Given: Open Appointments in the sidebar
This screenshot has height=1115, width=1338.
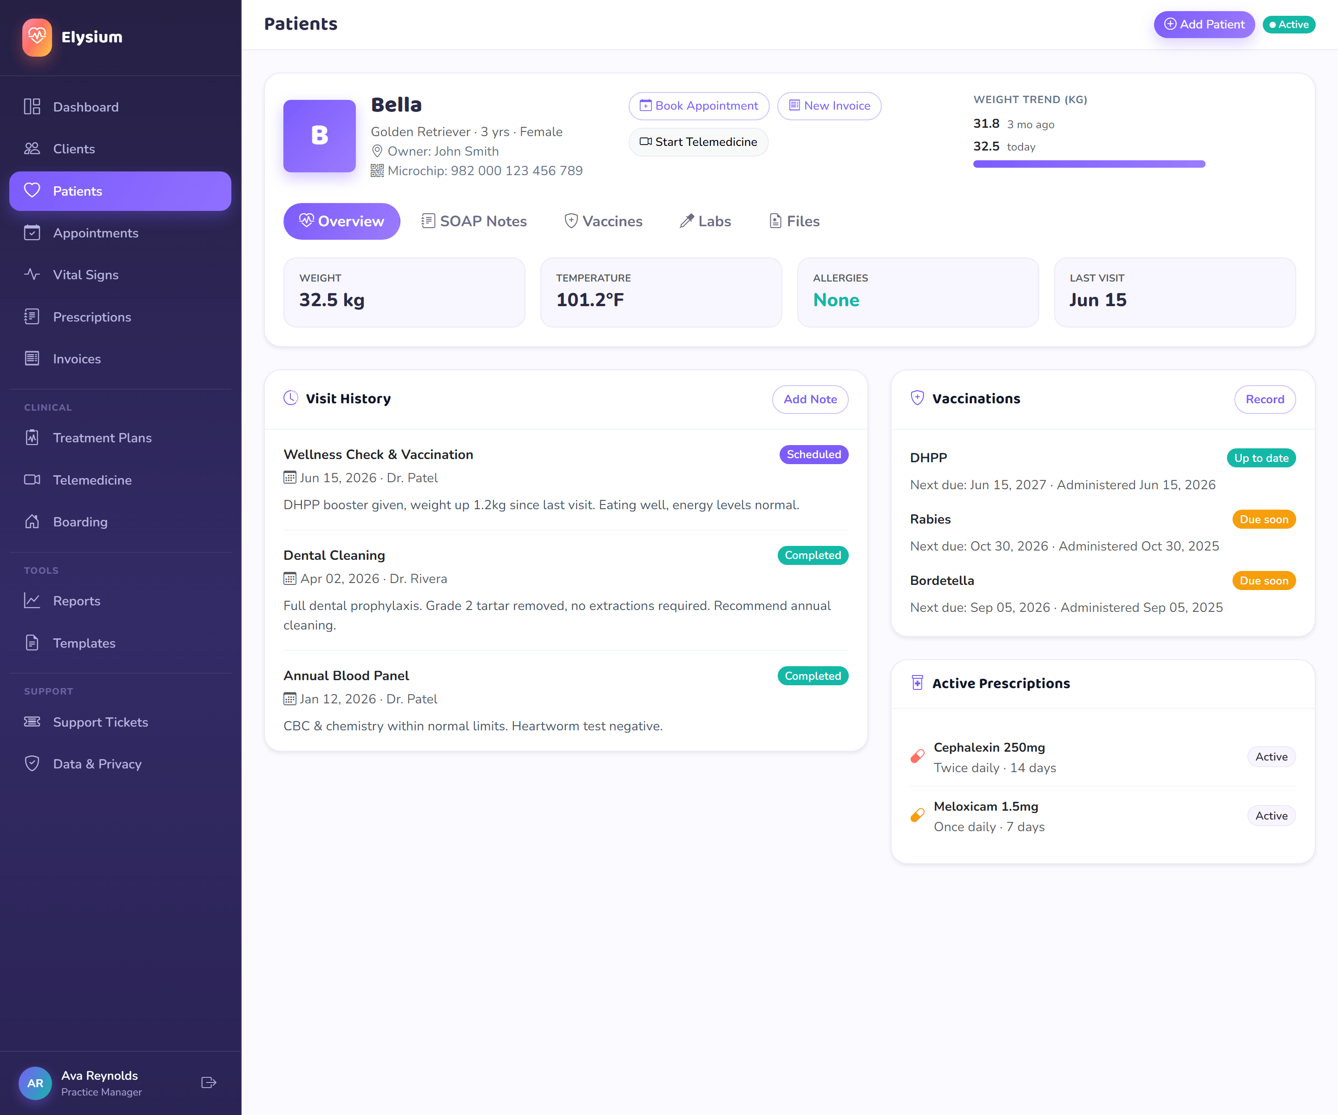Looking at the screenshot, I should 120,233.
